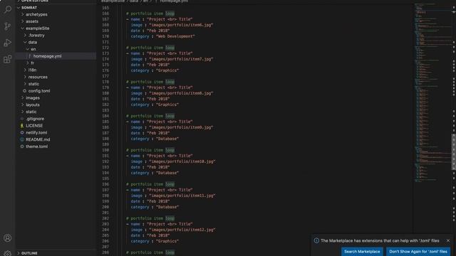Click the README.md info icon
The width and height of the screenshot is (456, 256).
22,139
